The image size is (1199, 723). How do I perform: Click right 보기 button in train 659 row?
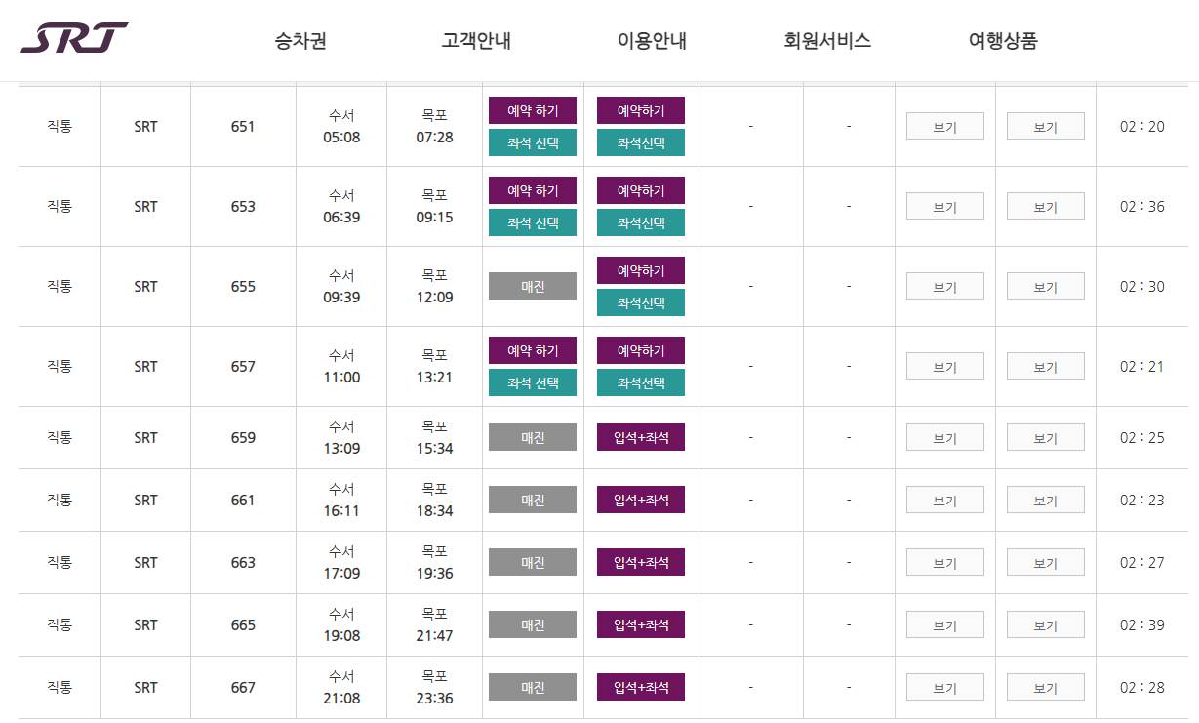tap(1046, 437)
